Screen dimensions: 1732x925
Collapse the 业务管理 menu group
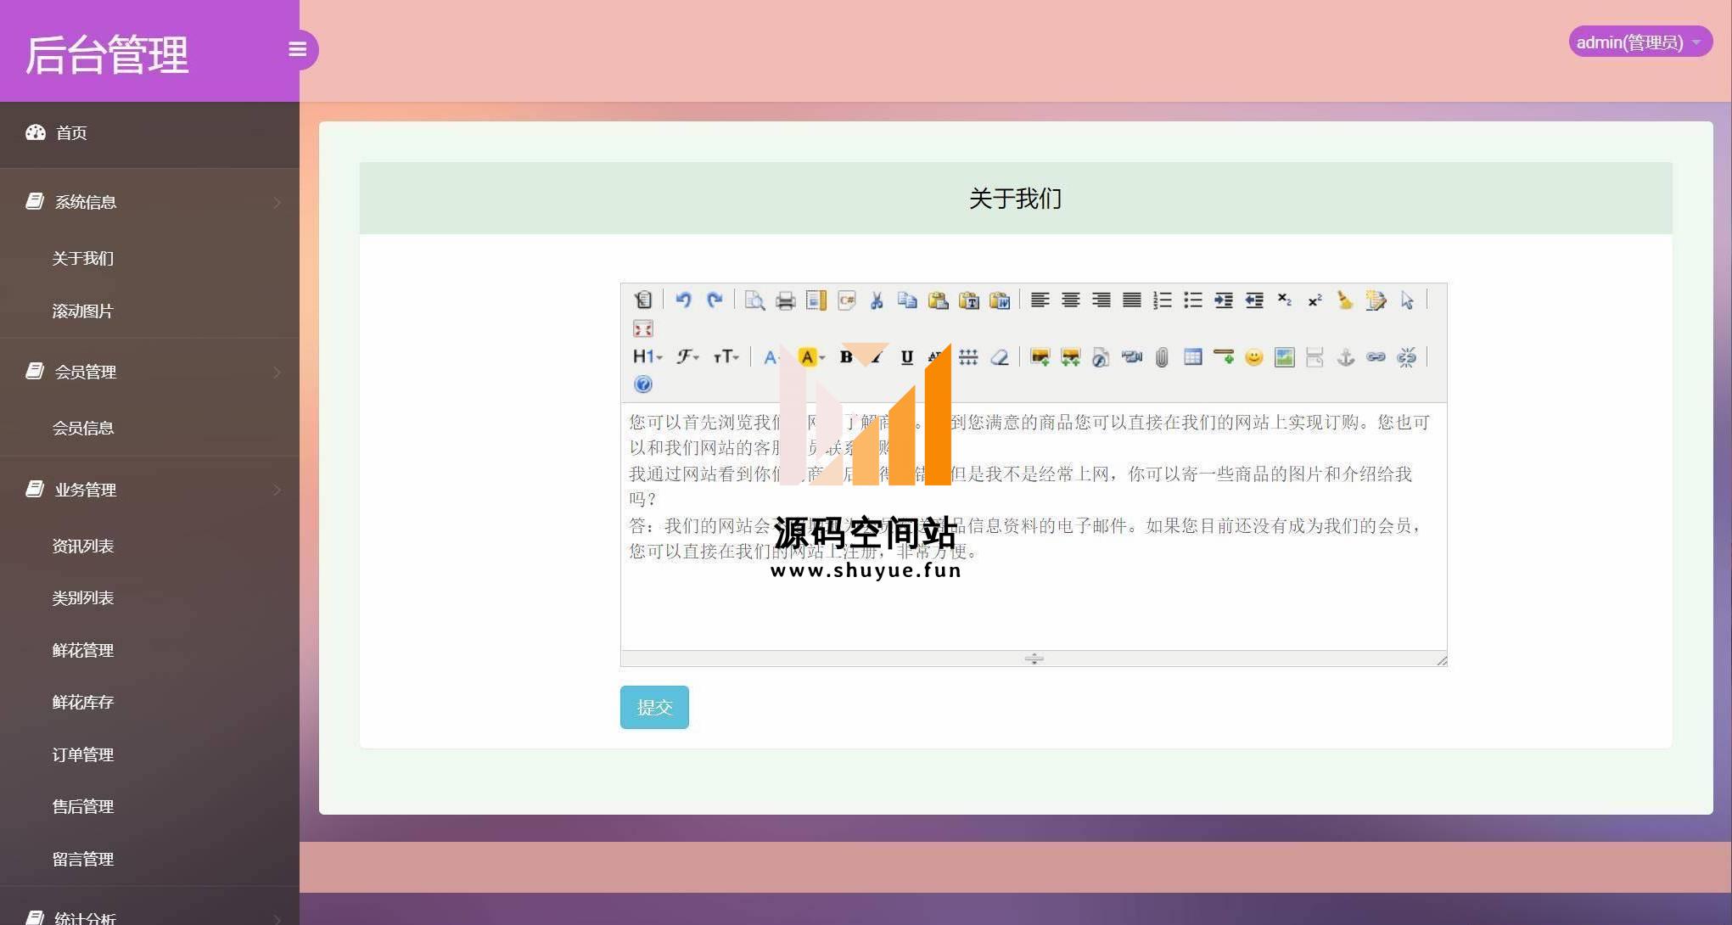pos(149,490)
